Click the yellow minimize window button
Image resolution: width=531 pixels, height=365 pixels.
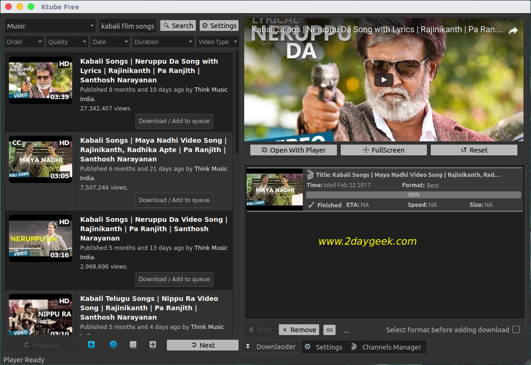[x=20, y=7]
